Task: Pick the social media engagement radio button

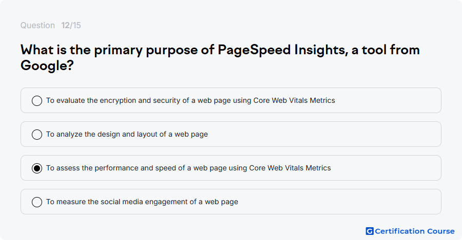Action: tap(37, 202)
